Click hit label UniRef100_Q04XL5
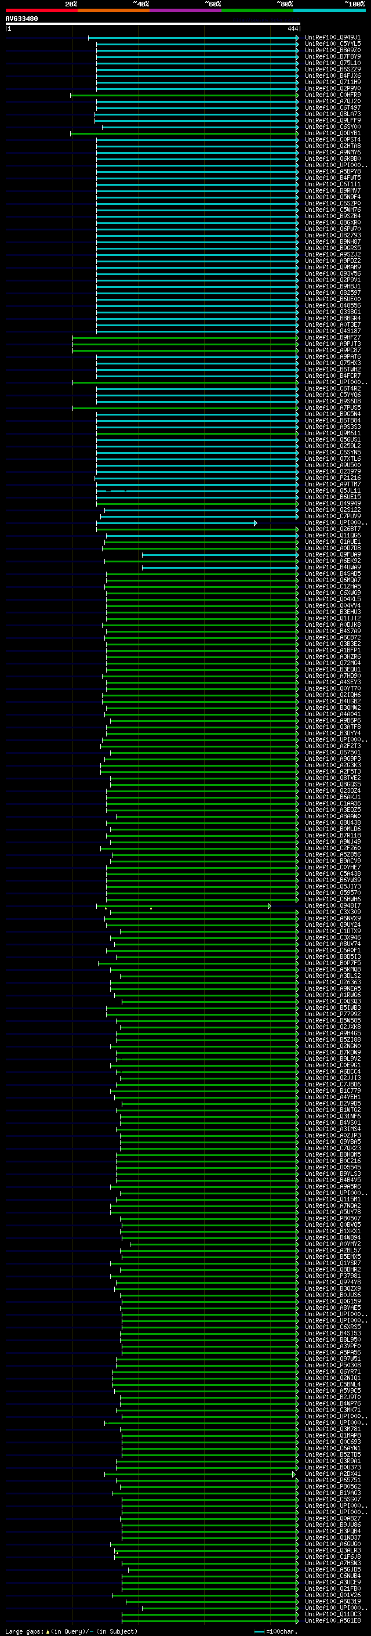371x1636 pixels. [x=332, y=599]
